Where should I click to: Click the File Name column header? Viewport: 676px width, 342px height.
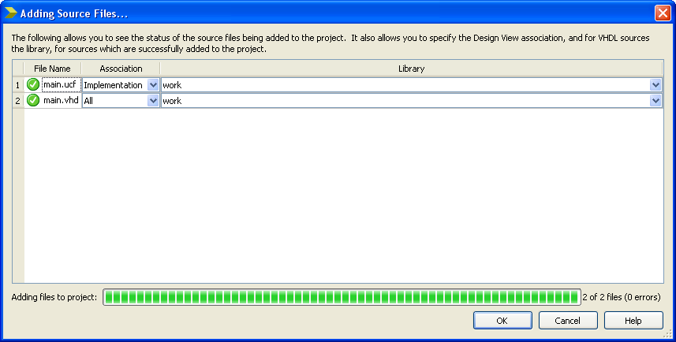pyautogui.click(x=52, y=69)
